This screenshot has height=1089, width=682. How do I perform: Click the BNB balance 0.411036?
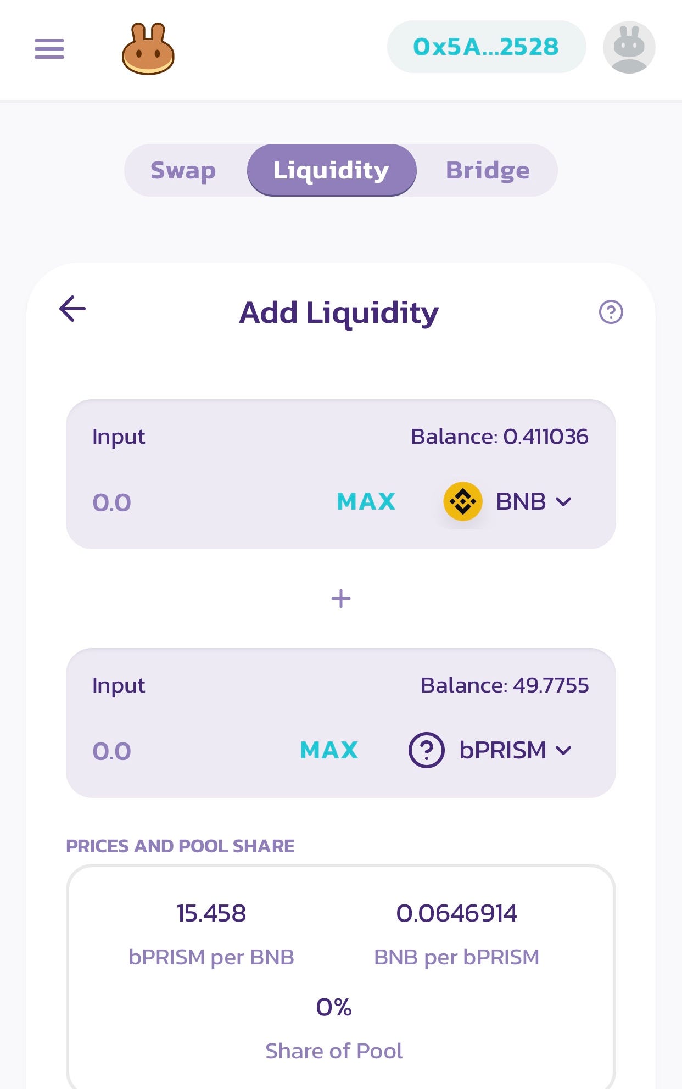[500, 437]
